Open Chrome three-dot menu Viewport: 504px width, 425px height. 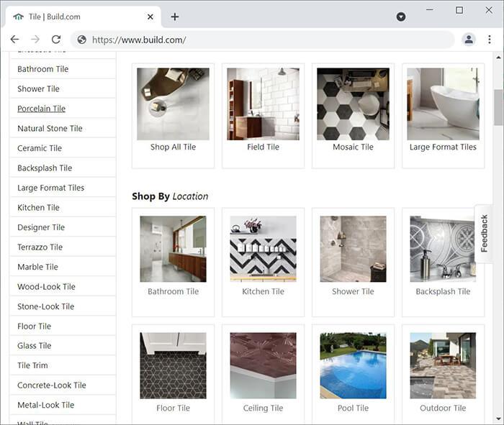coord(490,40)
